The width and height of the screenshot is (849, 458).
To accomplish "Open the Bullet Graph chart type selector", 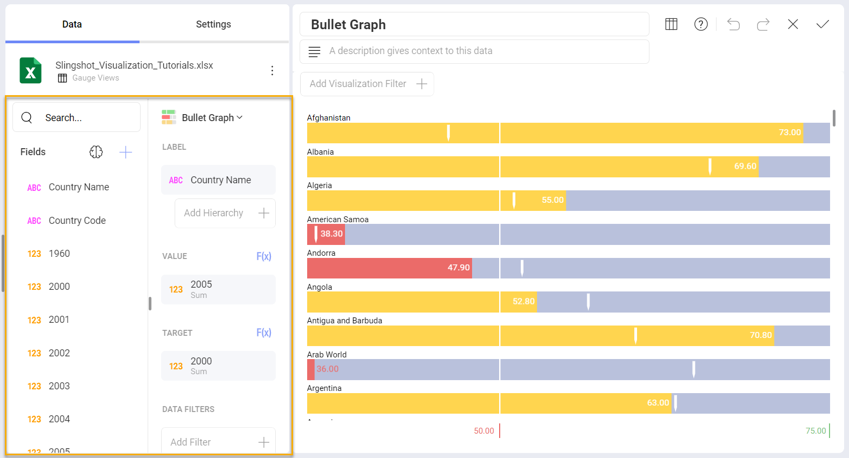I will coord(211,117).
